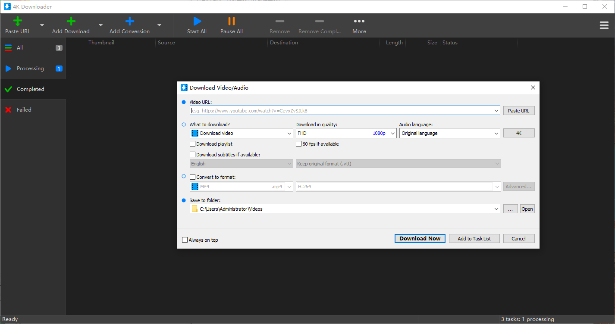This screenshot has width=615, height=324.
Task: Select the Completed sidebar tab
Action: pyautogui.click(x=30, y=89)
